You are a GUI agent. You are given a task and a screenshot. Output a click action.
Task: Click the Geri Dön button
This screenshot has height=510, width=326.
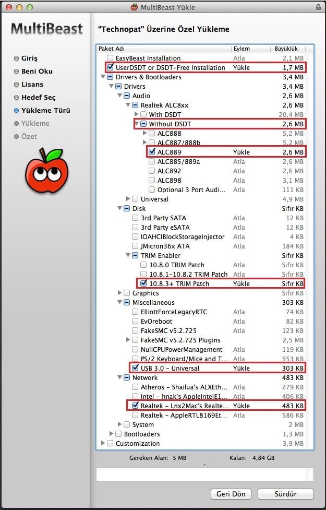pos(231,494)
